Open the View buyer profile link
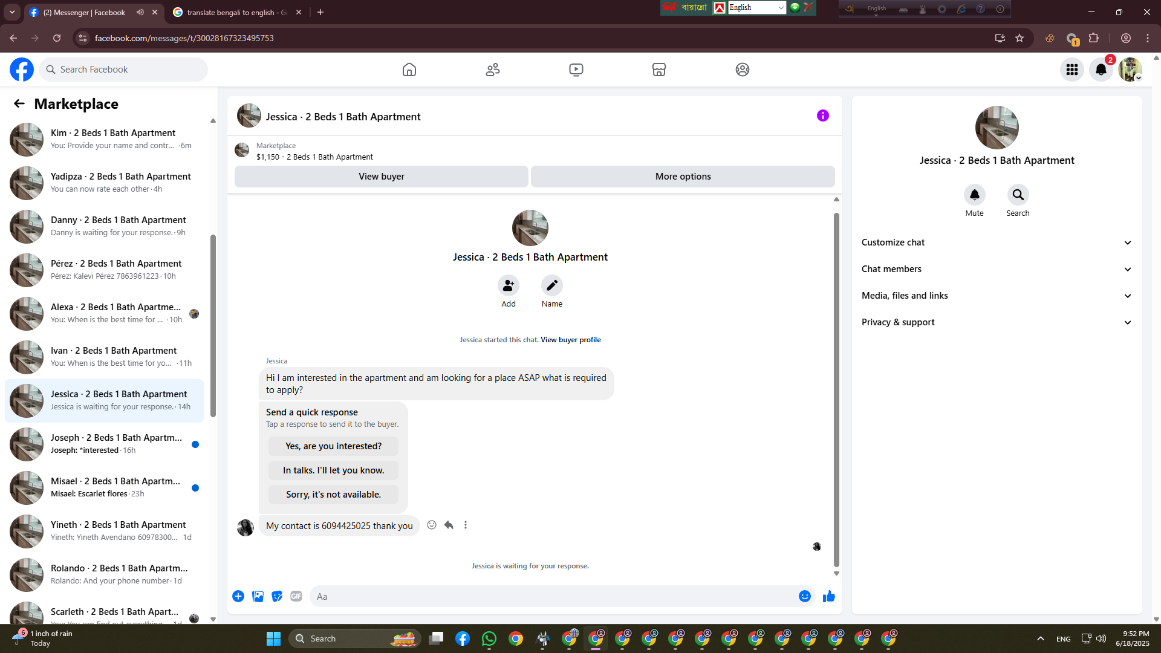 pyautogui.click(x=571, y=340)
